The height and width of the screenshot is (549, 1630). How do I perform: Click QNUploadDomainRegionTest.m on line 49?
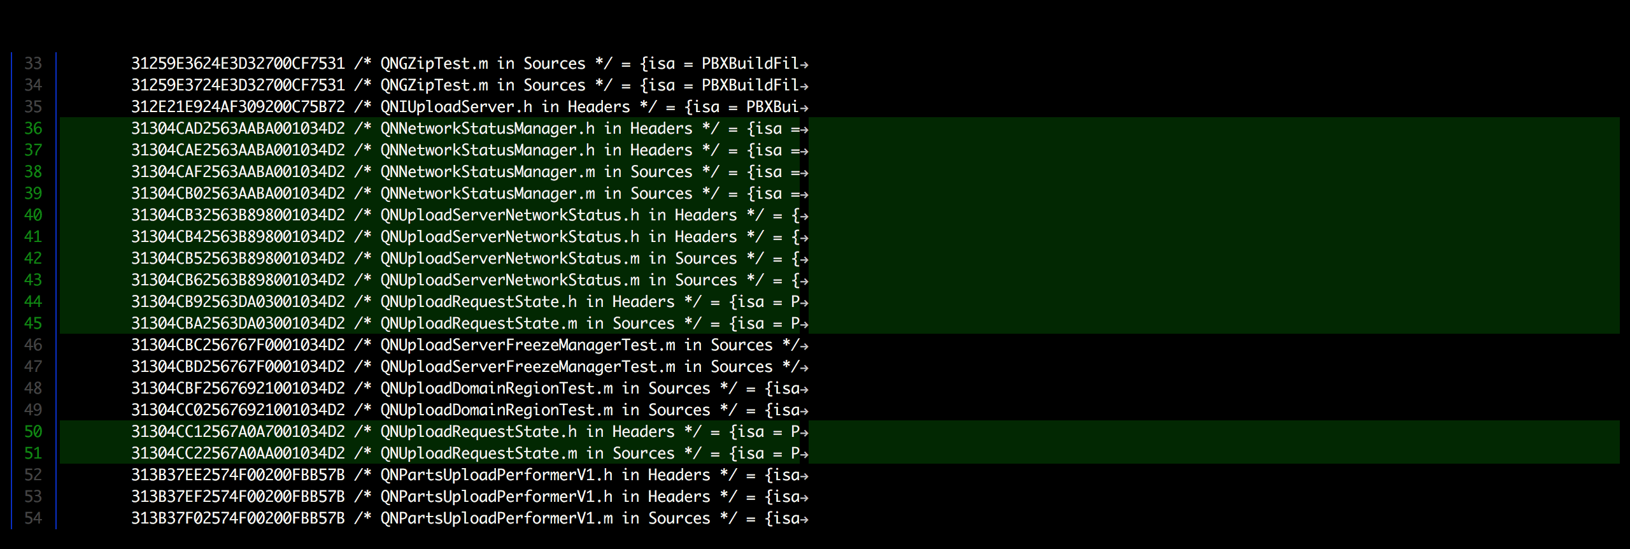coord(497,410)
